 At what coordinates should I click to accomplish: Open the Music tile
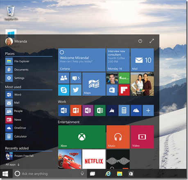118,137
